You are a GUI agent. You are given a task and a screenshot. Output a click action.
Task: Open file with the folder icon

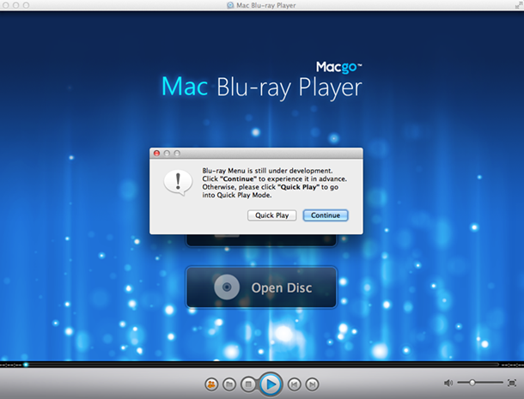229,384
